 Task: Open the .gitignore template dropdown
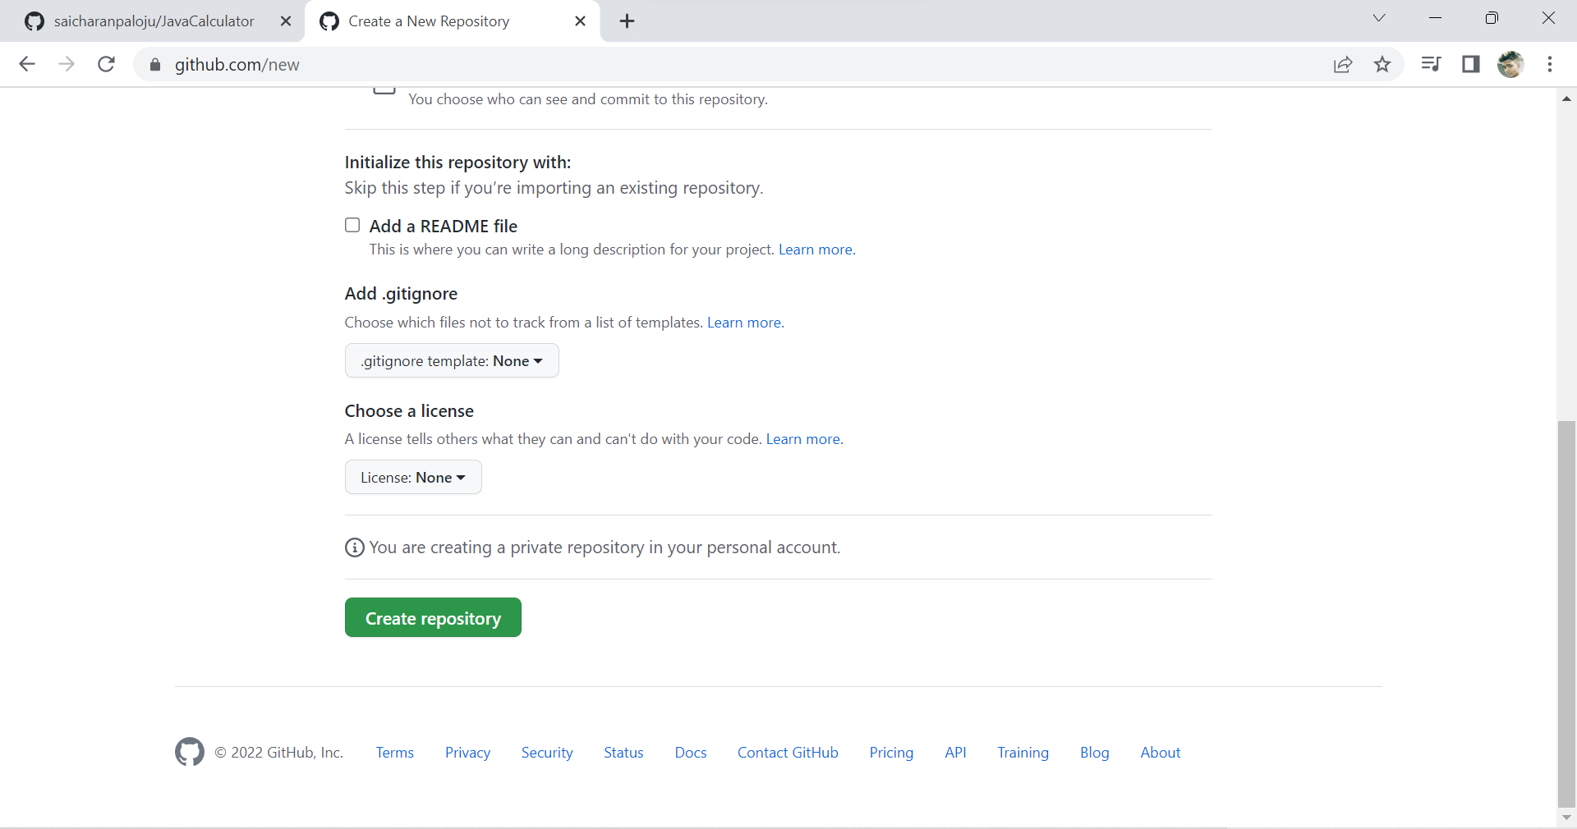pyautogui.click(x=451, y=361)
